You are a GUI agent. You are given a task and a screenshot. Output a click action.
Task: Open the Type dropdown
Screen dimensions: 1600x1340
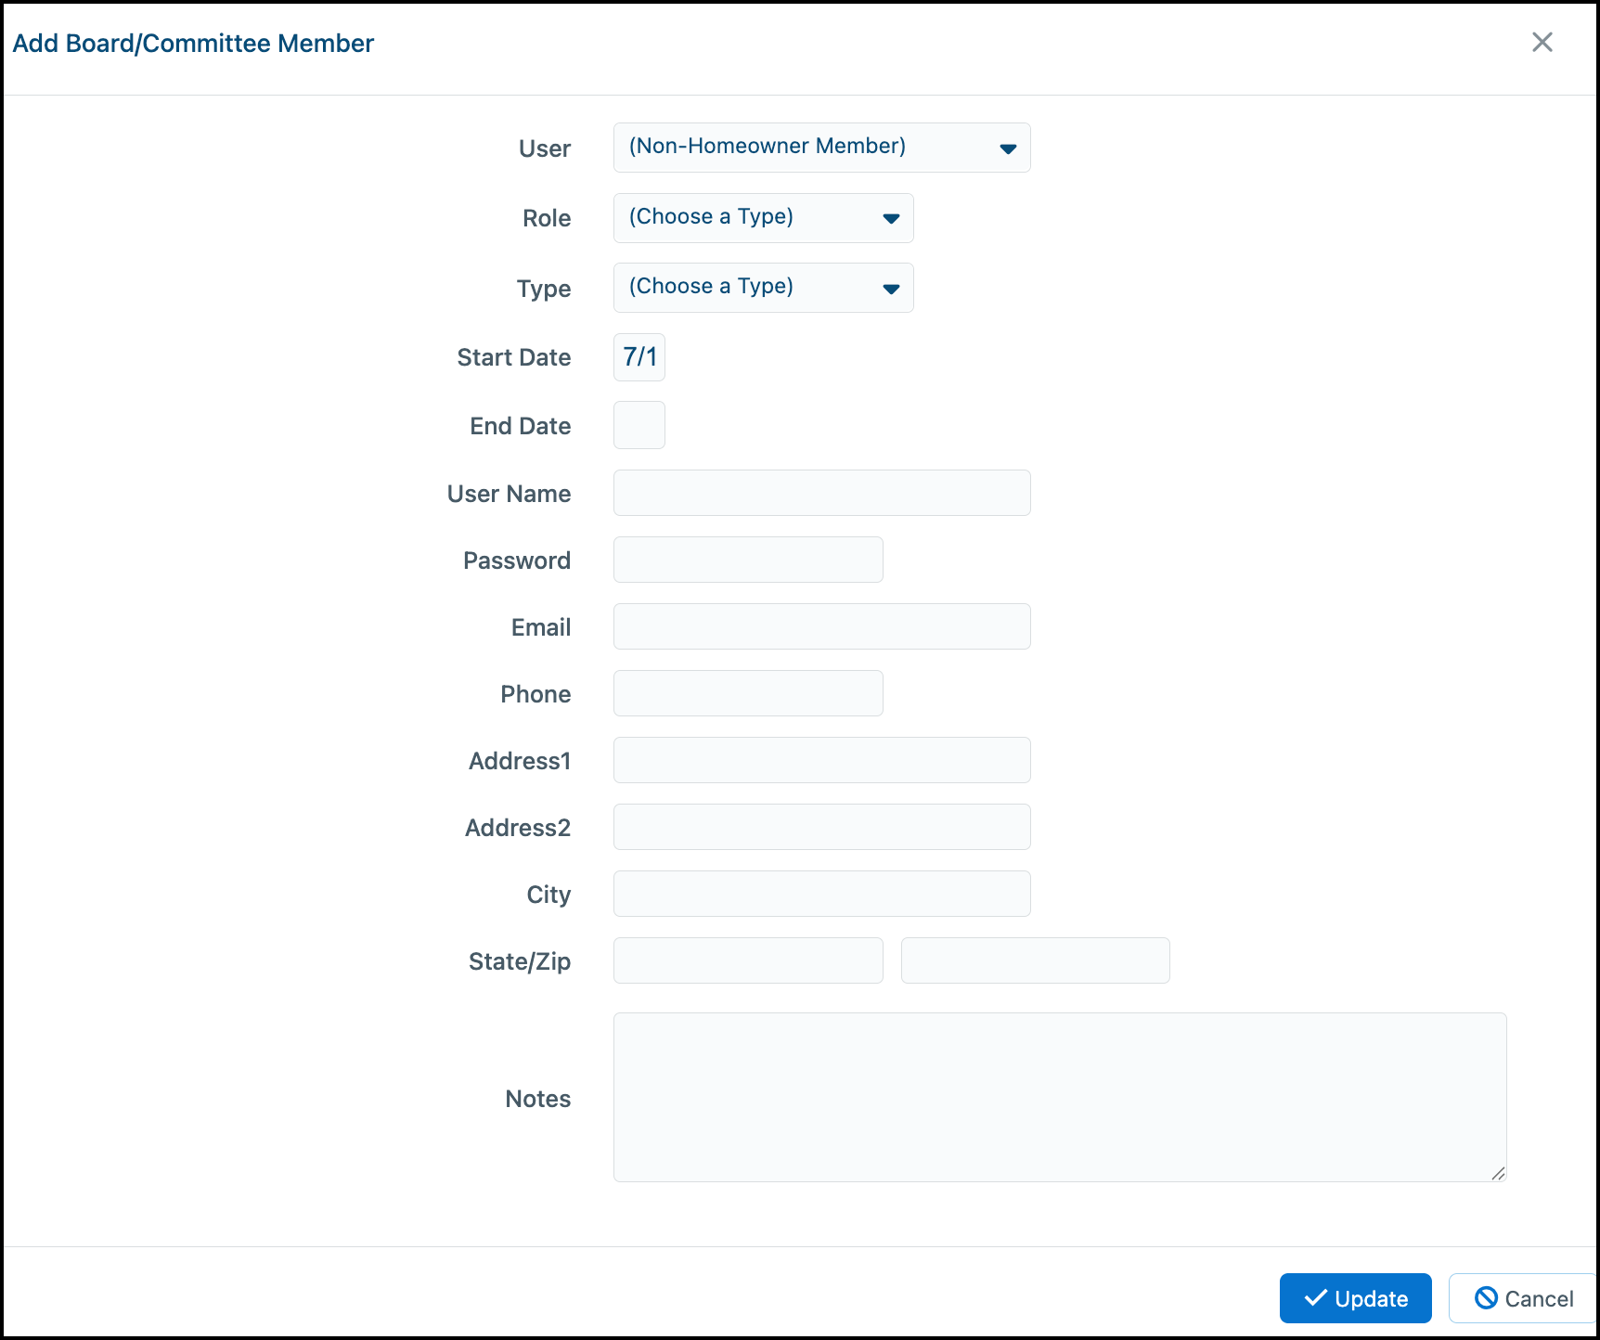tap(763, 288)
